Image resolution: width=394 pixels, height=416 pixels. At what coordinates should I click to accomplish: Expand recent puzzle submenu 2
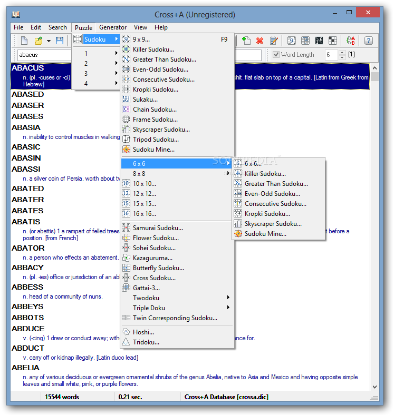(96, 63)
